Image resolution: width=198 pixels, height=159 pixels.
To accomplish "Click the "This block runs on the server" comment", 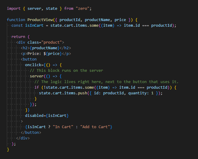I will (66, 70).
